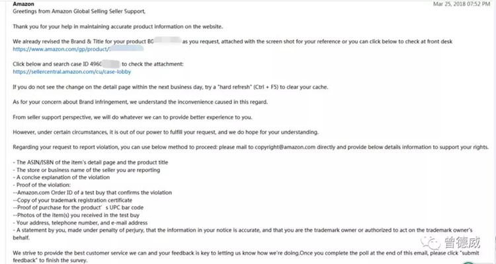The image size is (496, 264).
Task: Click the "Proof of the violation" bullet
Action: coord(42,185)
